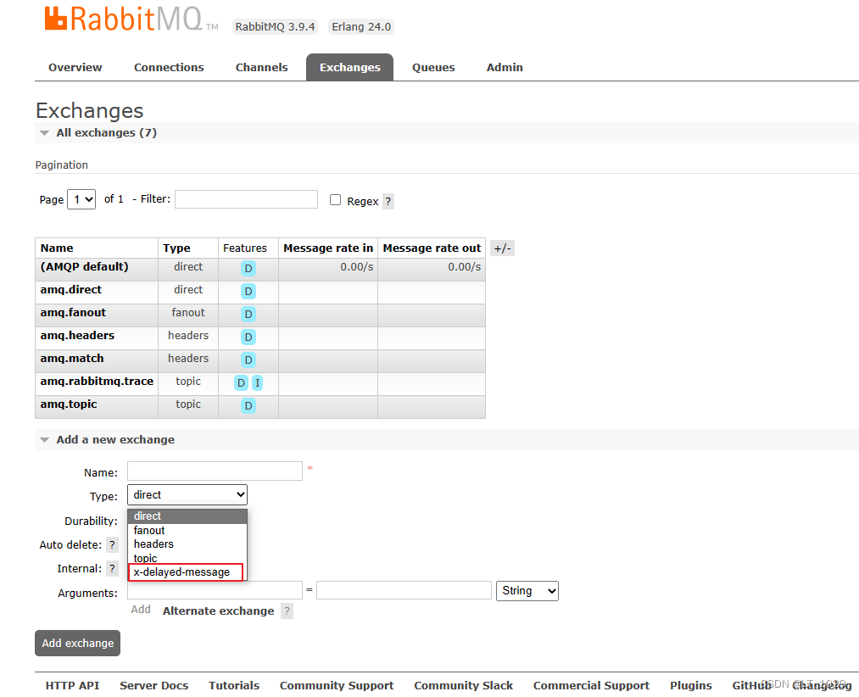Click the D badge in amq.rabbitmq.trace row
859x697 pixels.
(x=241, y=383)
